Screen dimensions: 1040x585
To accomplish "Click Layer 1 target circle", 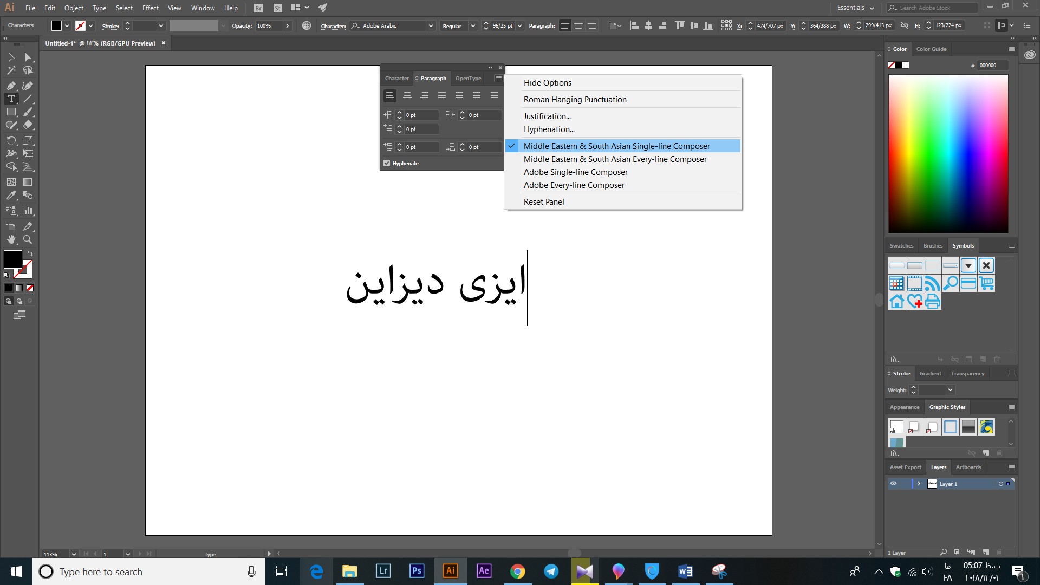I will (x=1000, y=484).
